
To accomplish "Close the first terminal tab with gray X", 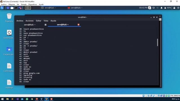I will (x=46, y=25).
